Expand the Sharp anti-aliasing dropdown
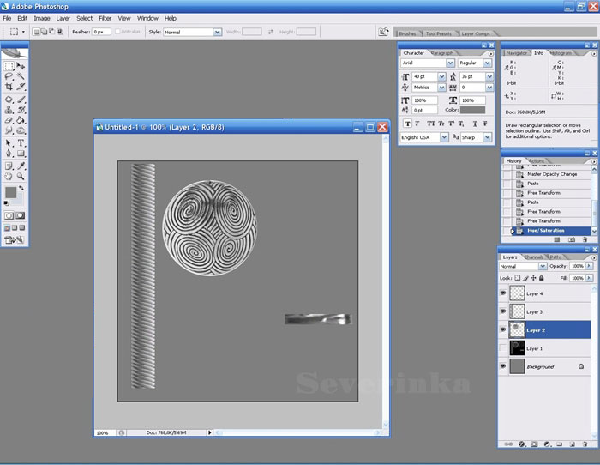 coord(489,137)
